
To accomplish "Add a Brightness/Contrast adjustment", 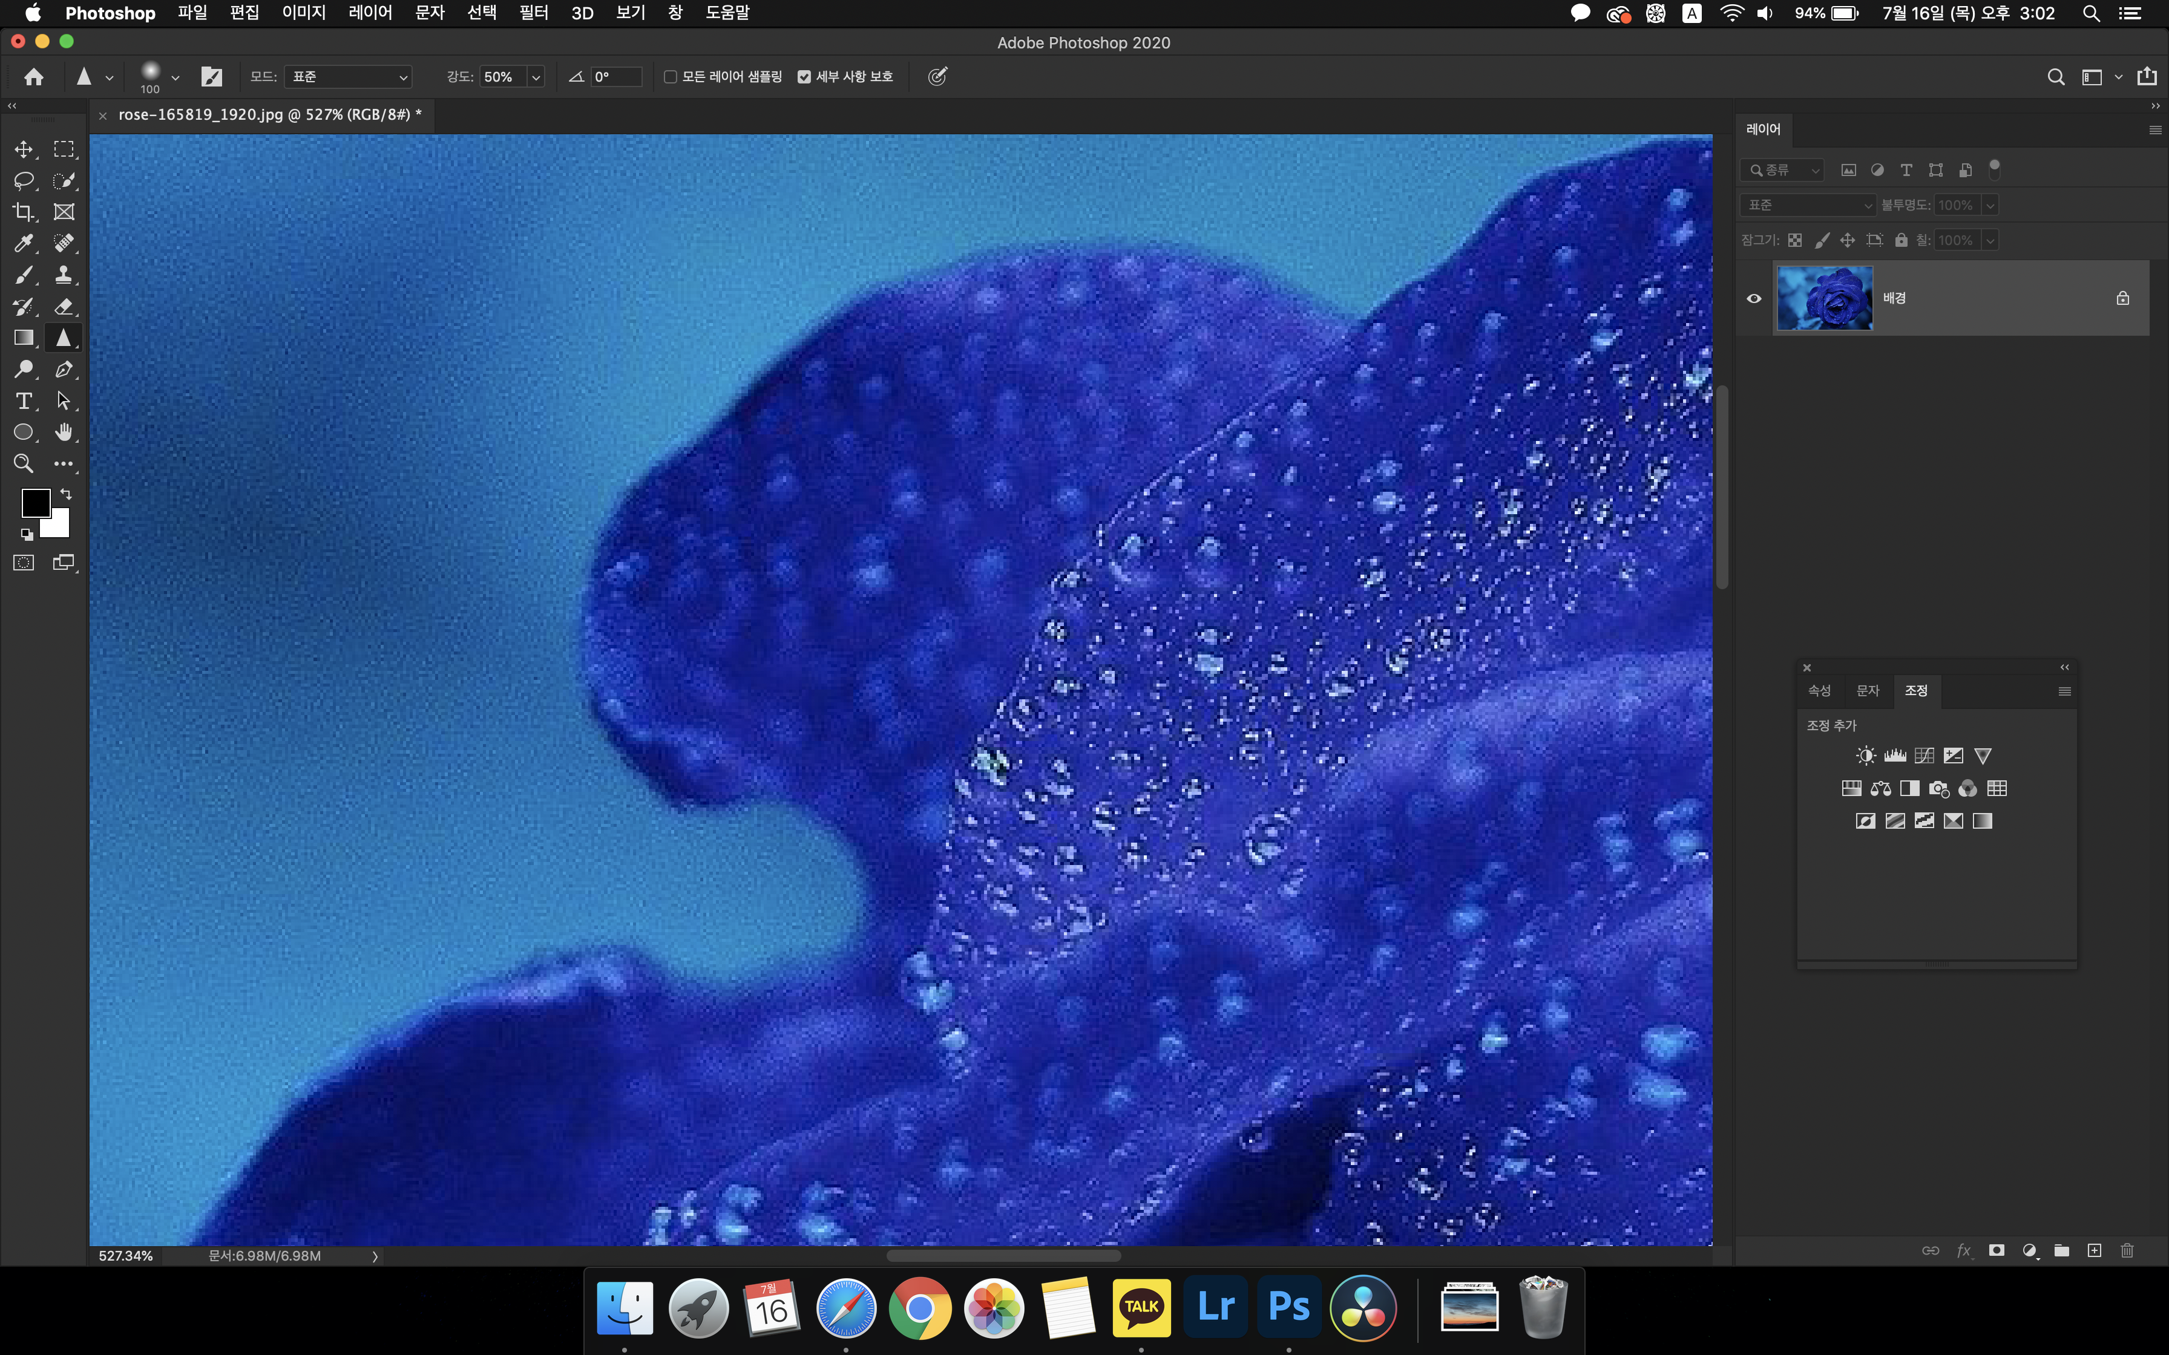I will pos(1865,756).
